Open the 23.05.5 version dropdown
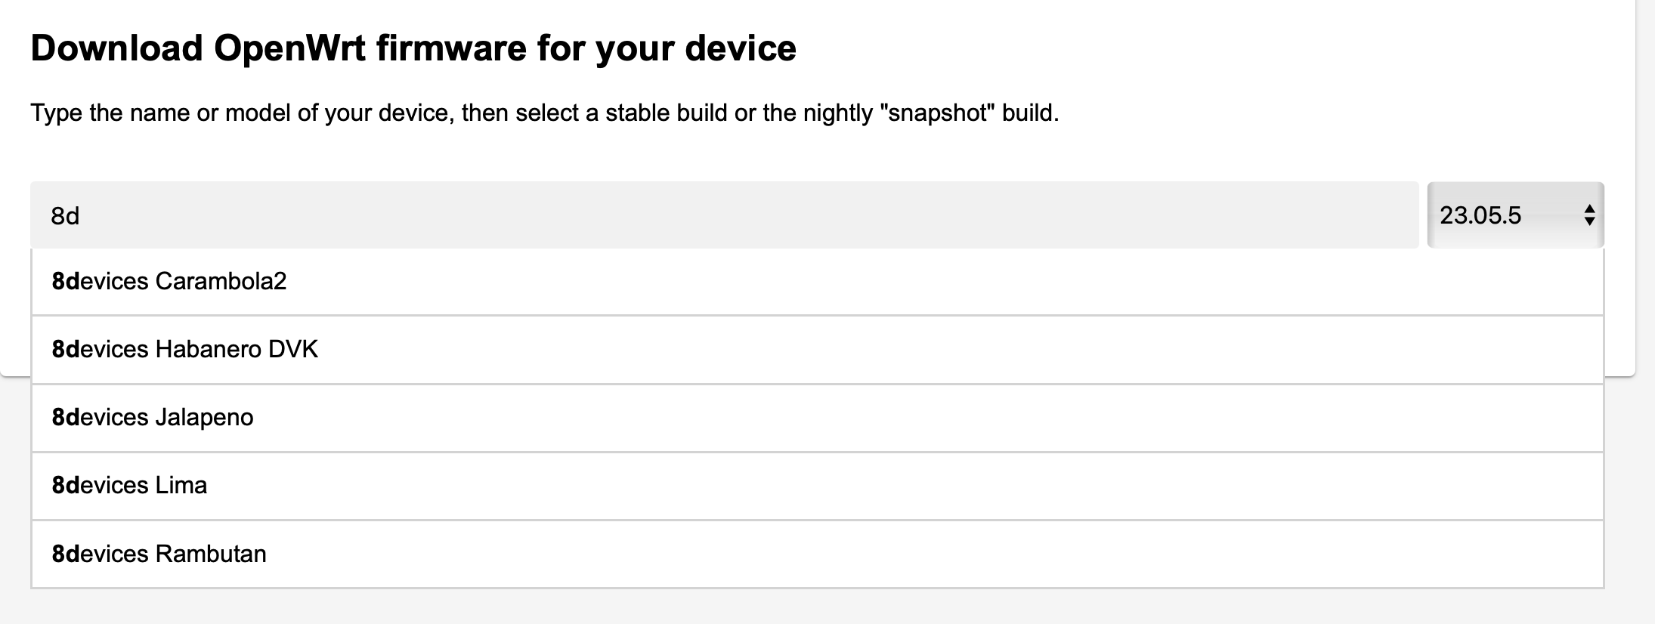The height and width of the screenshot is (624, 1655). point(1515,215)
